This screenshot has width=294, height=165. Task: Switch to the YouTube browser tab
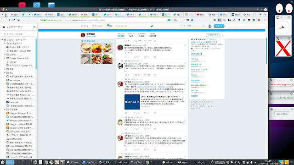point(202,14)
